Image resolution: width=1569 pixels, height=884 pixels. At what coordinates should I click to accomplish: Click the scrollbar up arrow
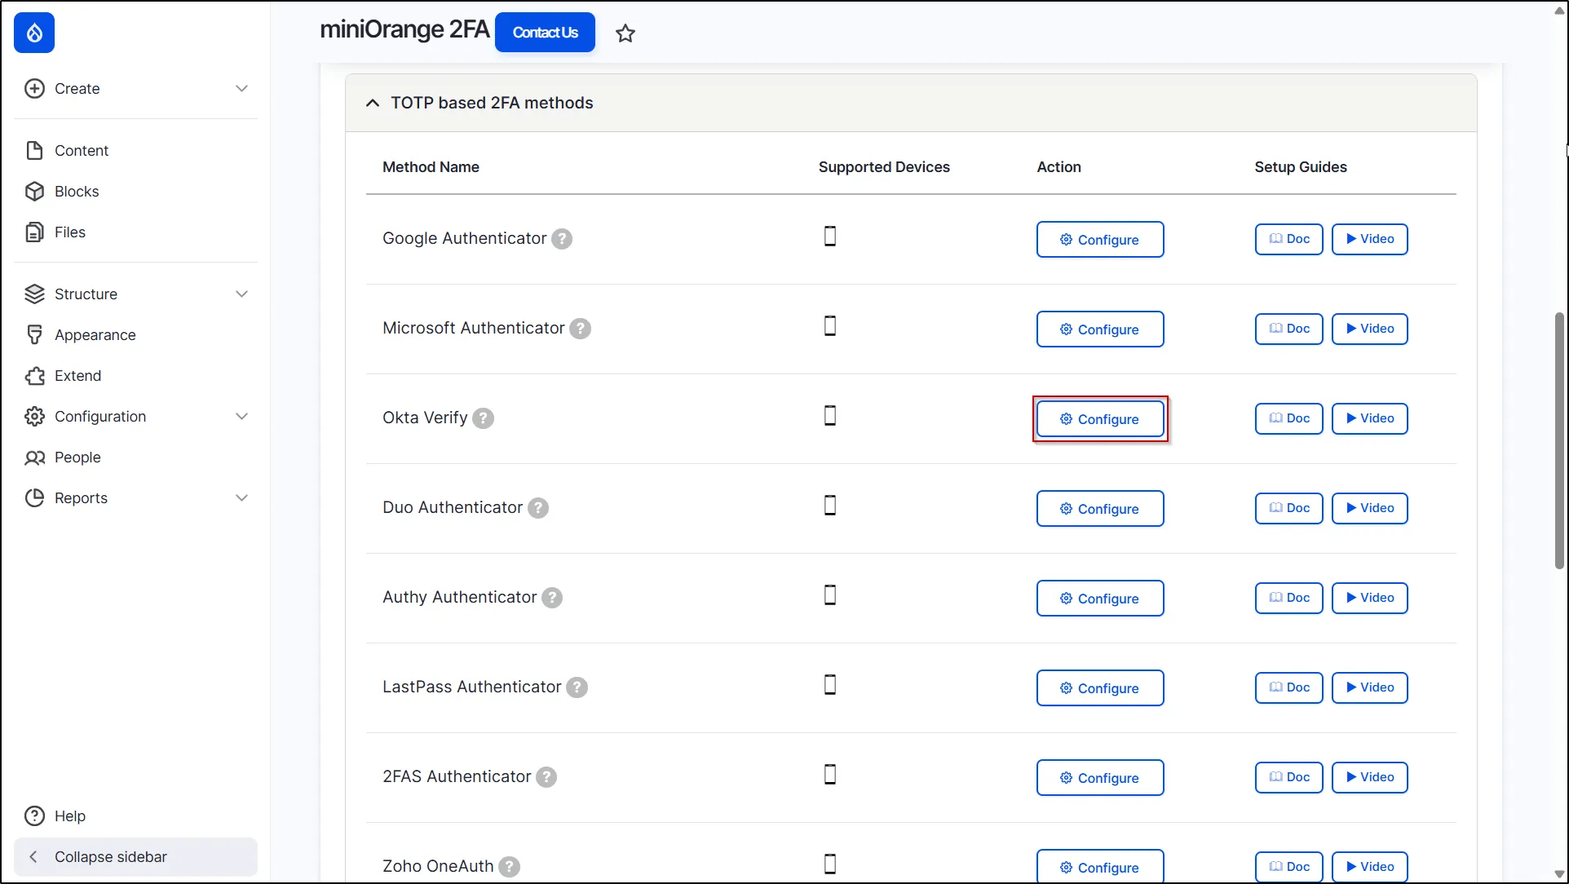click(1559, 11)
